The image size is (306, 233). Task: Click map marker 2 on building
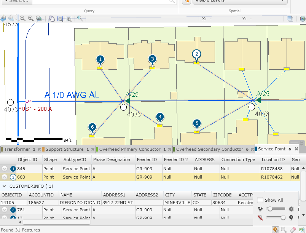coord(196,54)
